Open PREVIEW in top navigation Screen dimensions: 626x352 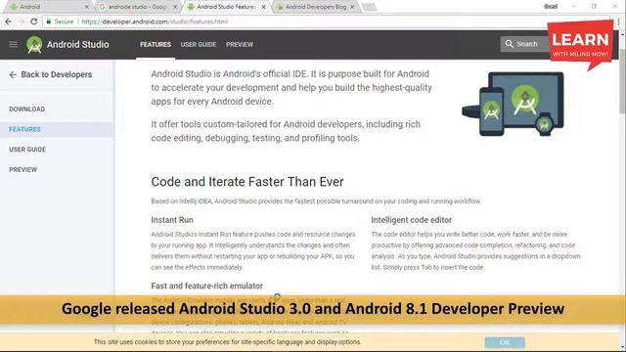pos(240,44)
